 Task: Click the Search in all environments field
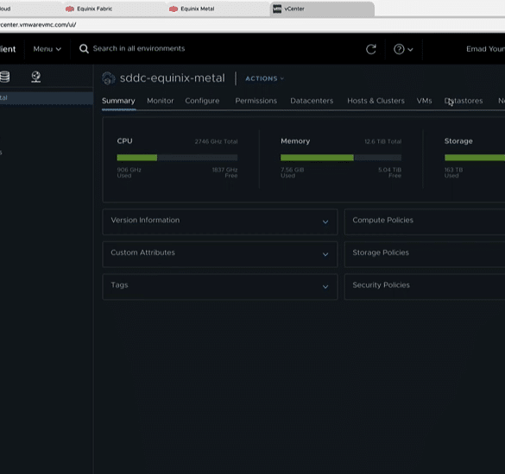[139, 48]
